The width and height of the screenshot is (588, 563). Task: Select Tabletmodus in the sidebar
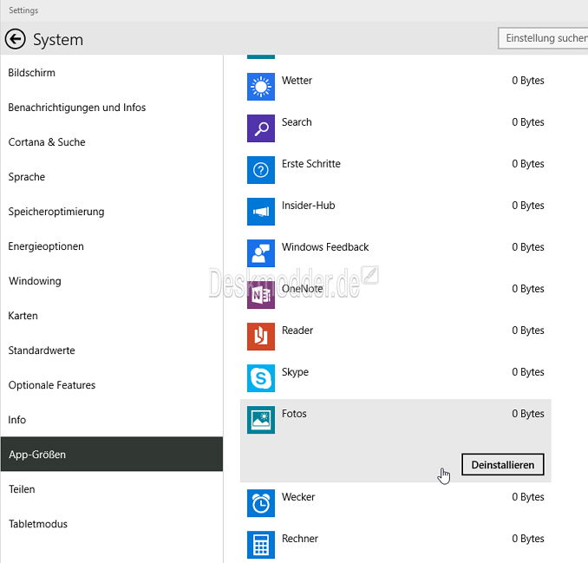click(111, 524)
